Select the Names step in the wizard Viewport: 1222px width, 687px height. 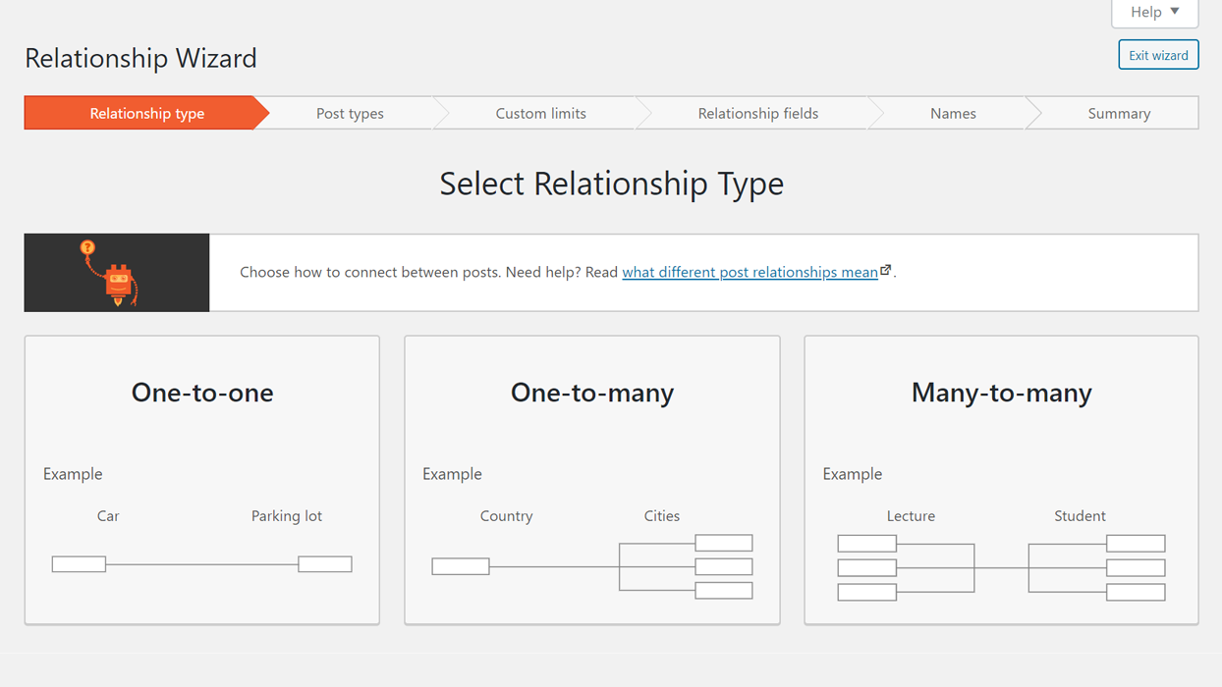(952, 113)
